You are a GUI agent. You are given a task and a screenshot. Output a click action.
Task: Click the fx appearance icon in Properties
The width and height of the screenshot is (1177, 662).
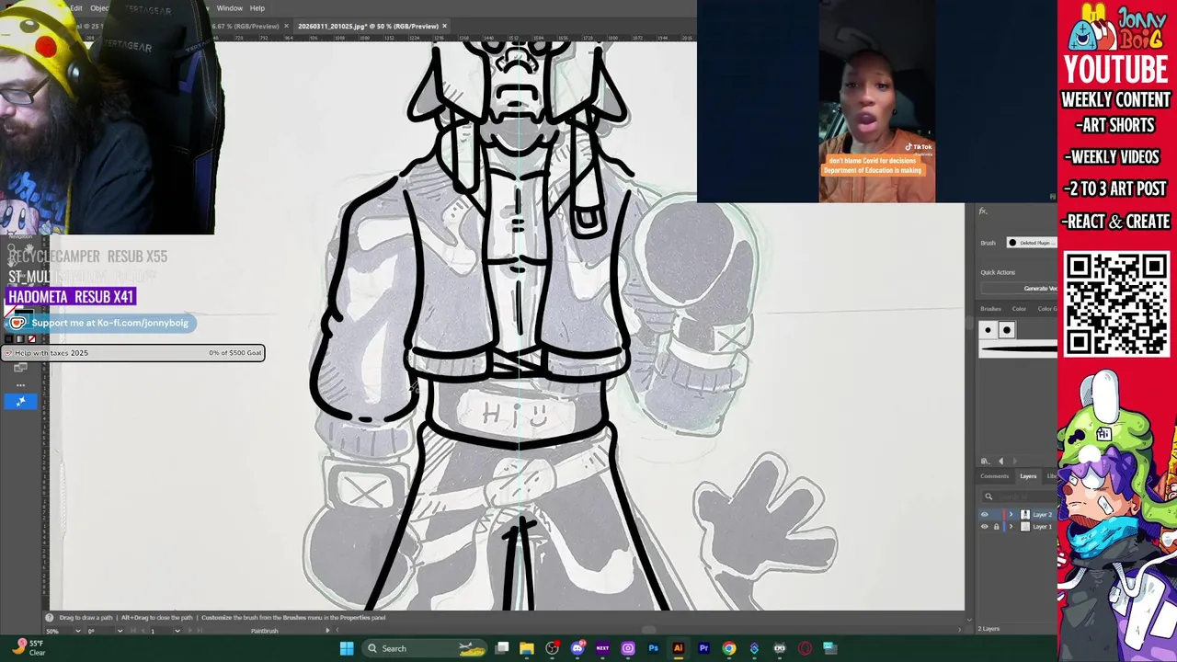click(983, 211)
